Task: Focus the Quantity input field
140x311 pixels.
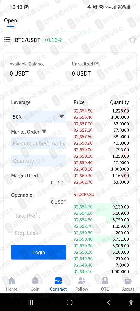Action: tap(39, 161)
